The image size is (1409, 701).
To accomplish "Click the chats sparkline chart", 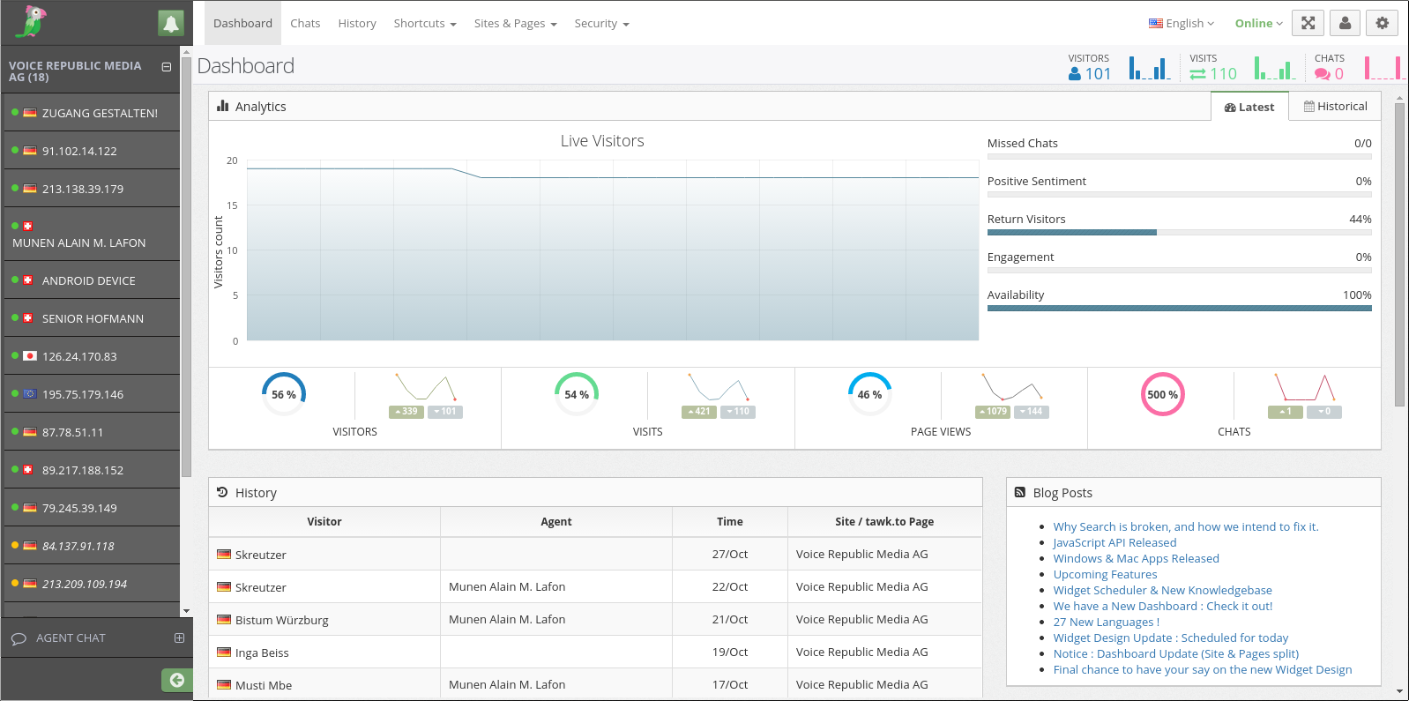I will click(1305, 387).
